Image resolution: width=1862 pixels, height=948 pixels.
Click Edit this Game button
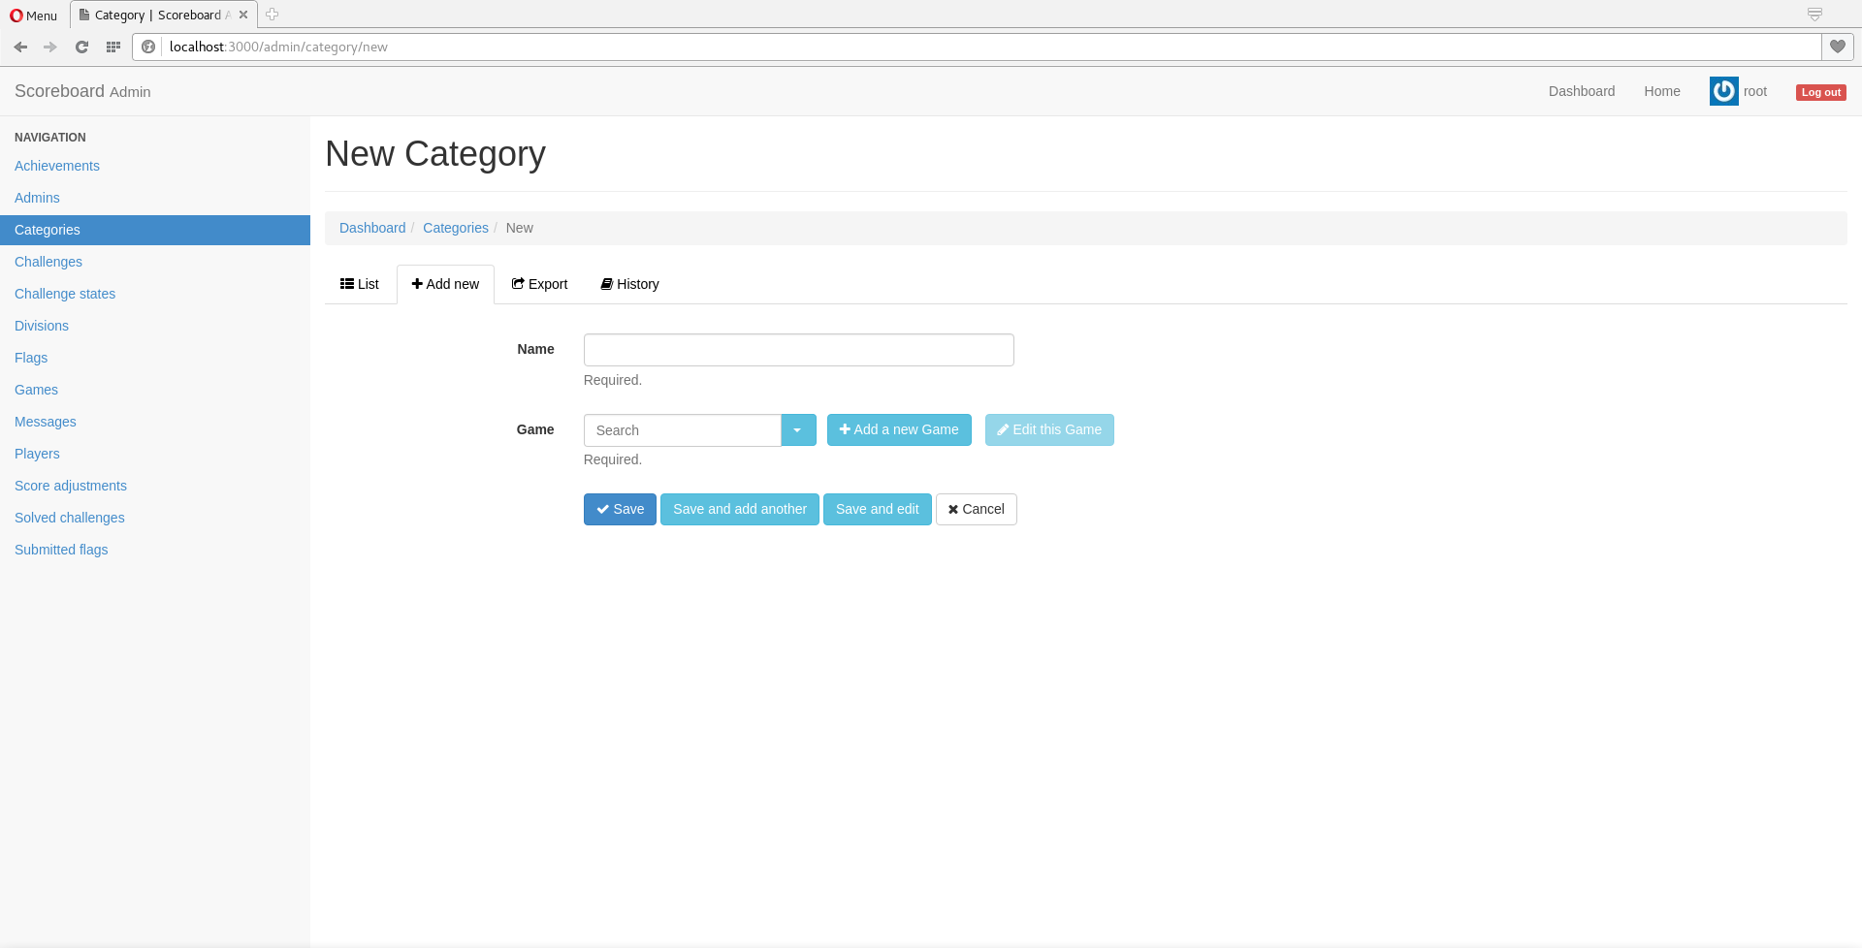click(1049, 429)
